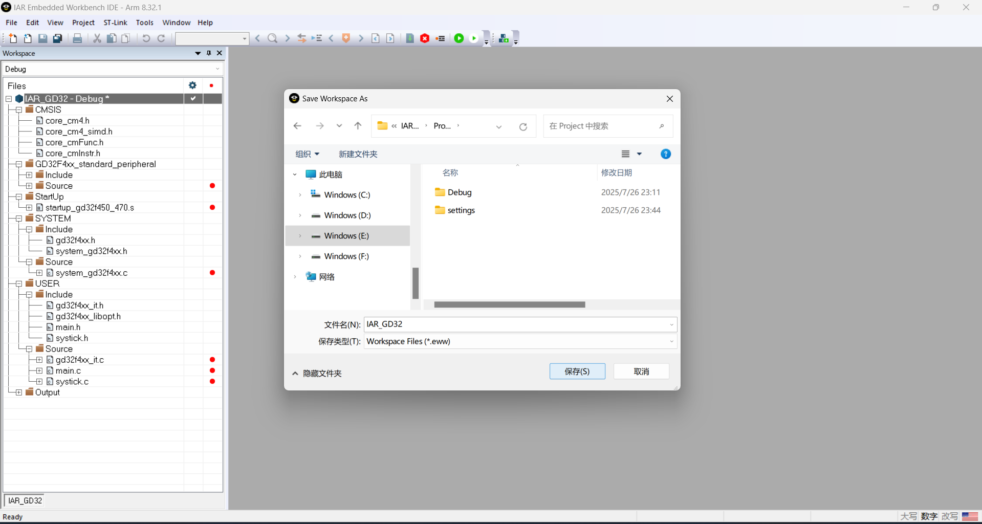This screenshot has height=524, width=982.
Task: Click the search Project field
Action: click(x=608, y=126)
